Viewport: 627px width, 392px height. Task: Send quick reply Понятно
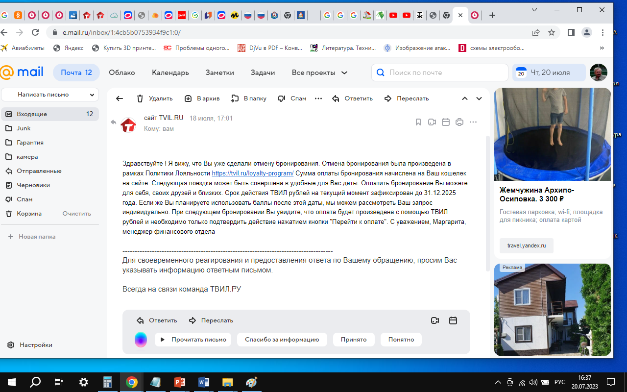401,340
